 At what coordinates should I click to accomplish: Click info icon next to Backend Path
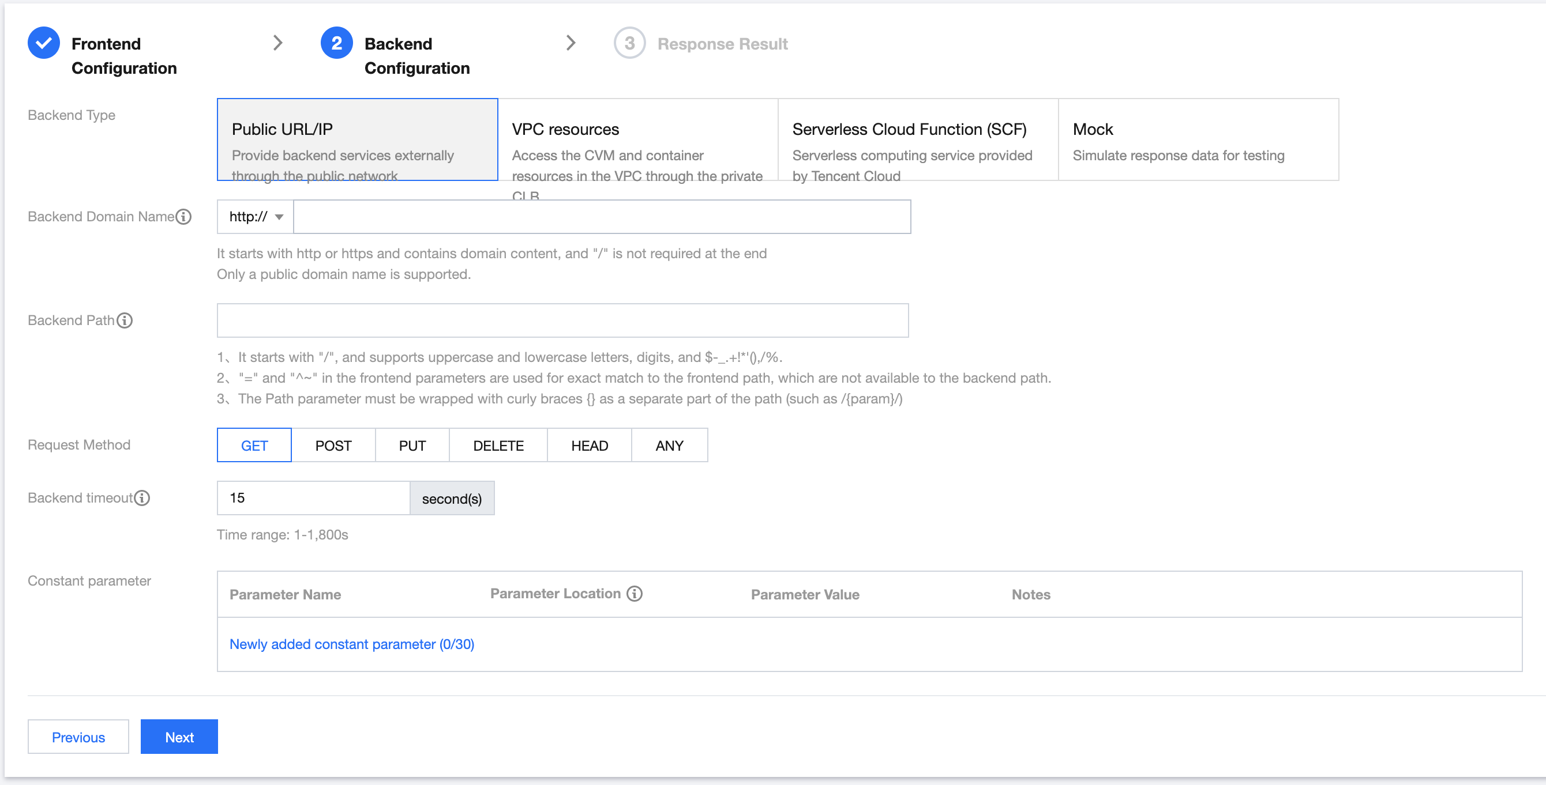point(125,320)
